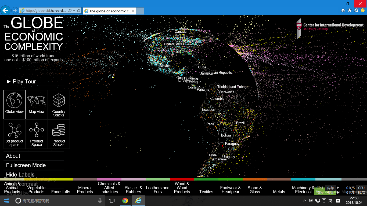Click the Canada label on globe
This screenshot has height=206, width=367.
[x=181, y=31]
